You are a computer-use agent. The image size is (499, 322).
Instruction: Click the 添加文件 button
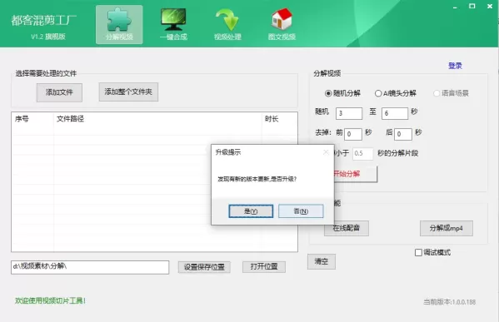pyautogui.click(x=59, y=92)
